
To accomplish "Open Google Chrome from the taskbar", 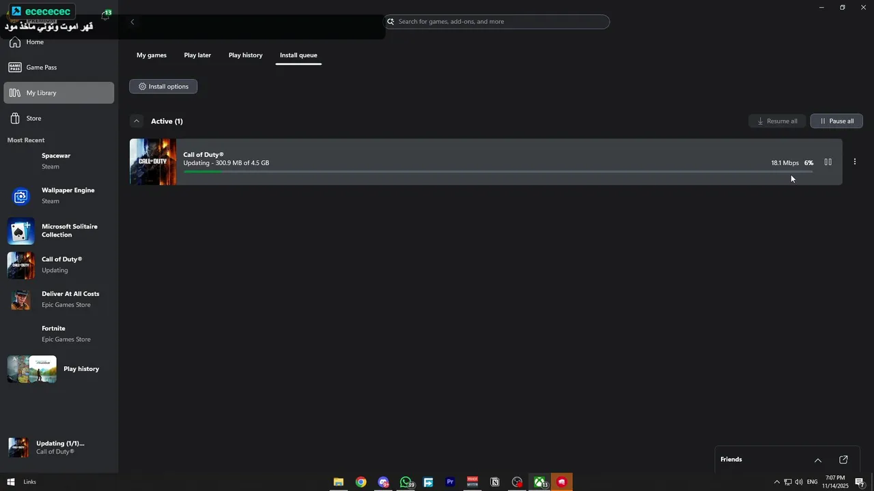I will point(361,482).
